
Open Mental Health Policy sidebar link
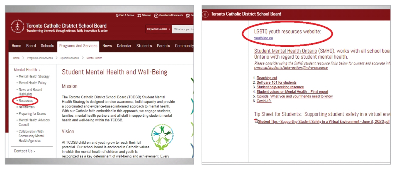coord(32,83)
